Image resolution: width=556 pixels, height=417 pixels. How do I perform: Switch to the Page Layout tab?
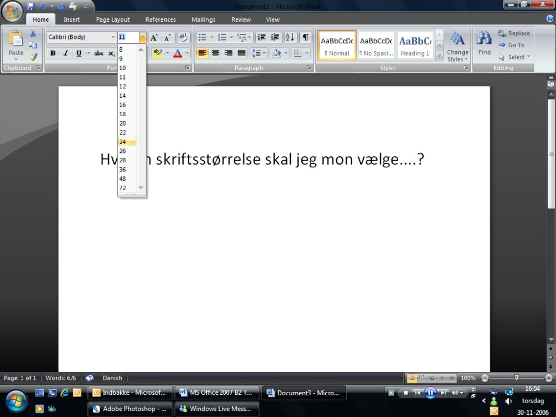click(113, 19)
